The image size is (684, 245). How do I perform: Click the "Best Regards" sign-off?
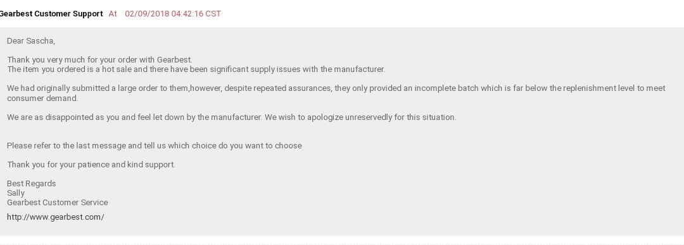(x=32, y=183)
